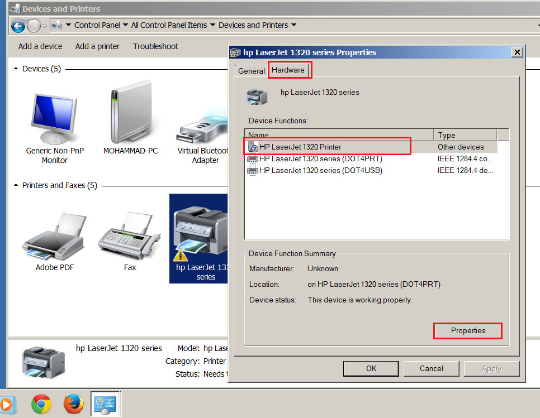Click unknown device icon of HP LaserJet 1320 Printer

[x=253, y=147]
